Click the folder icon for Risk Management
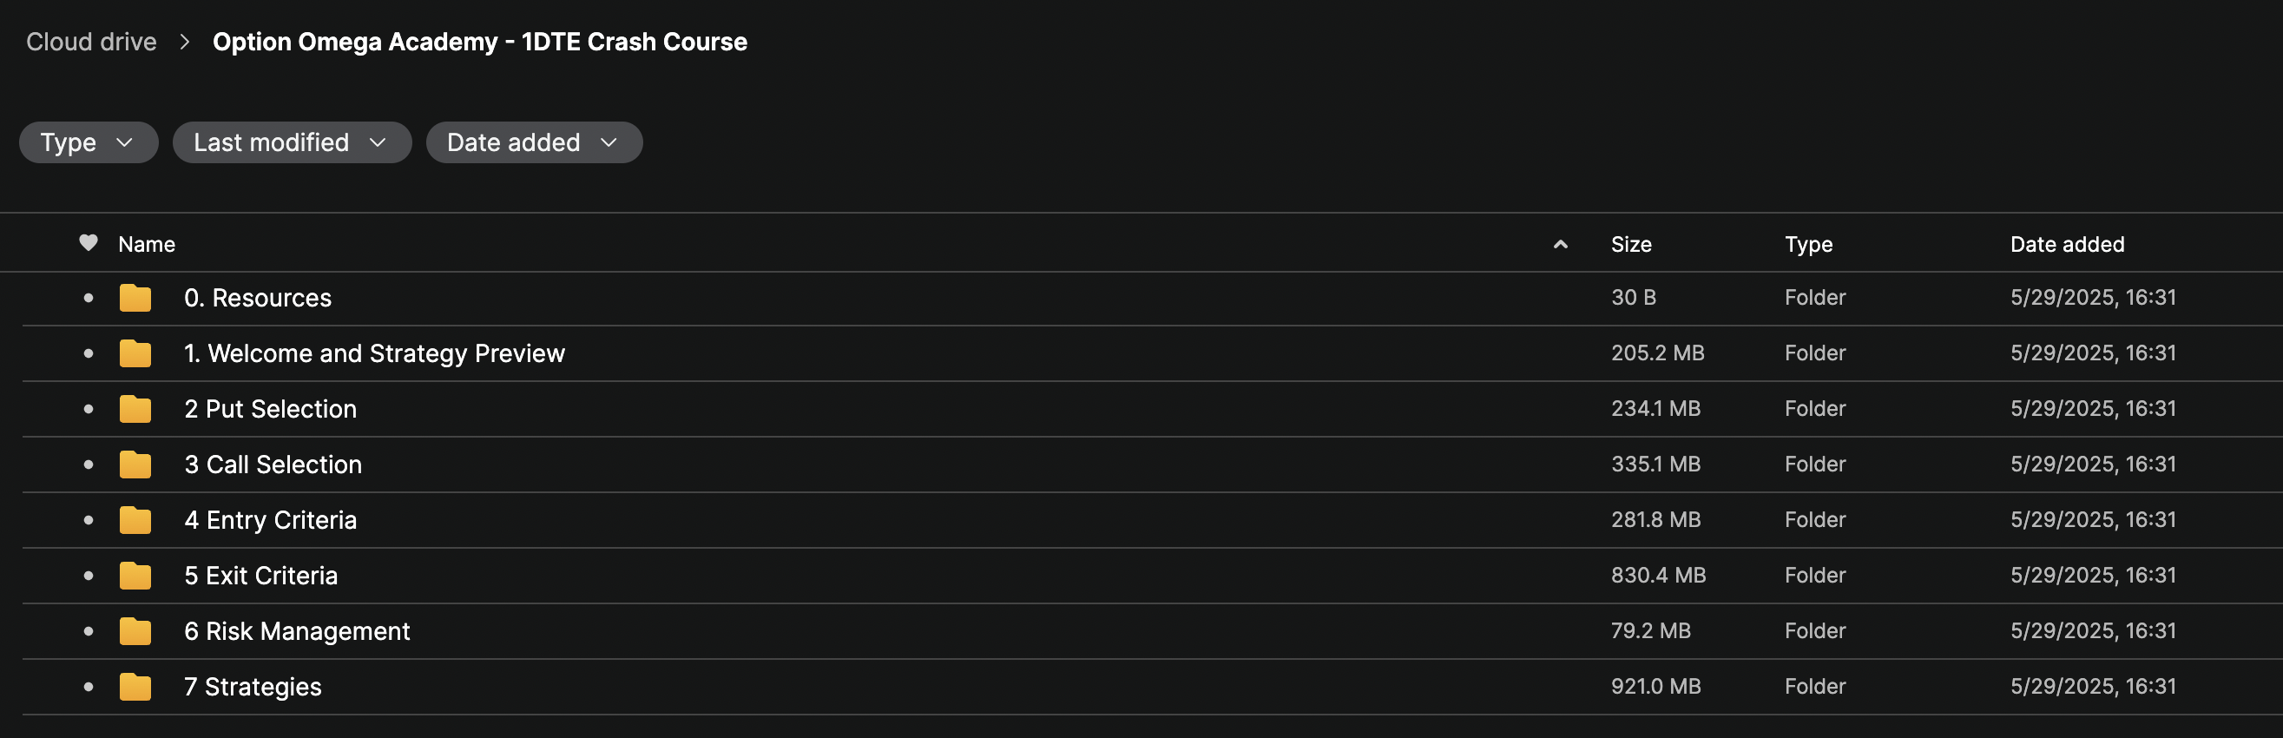 click(x=135, y=631)
